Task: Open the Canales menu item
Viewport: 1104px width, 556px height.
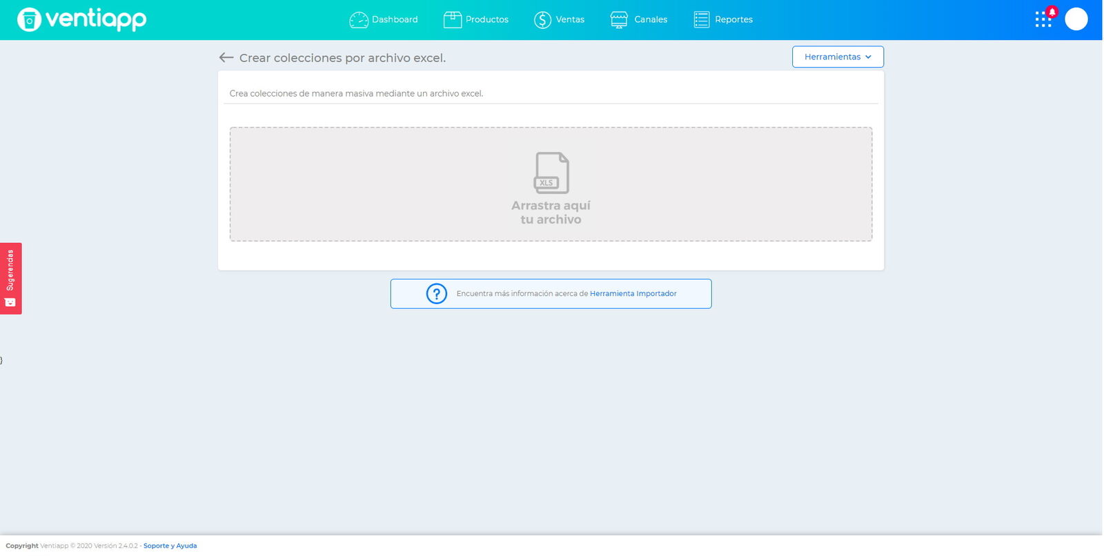Action: (x=639, y=20)
